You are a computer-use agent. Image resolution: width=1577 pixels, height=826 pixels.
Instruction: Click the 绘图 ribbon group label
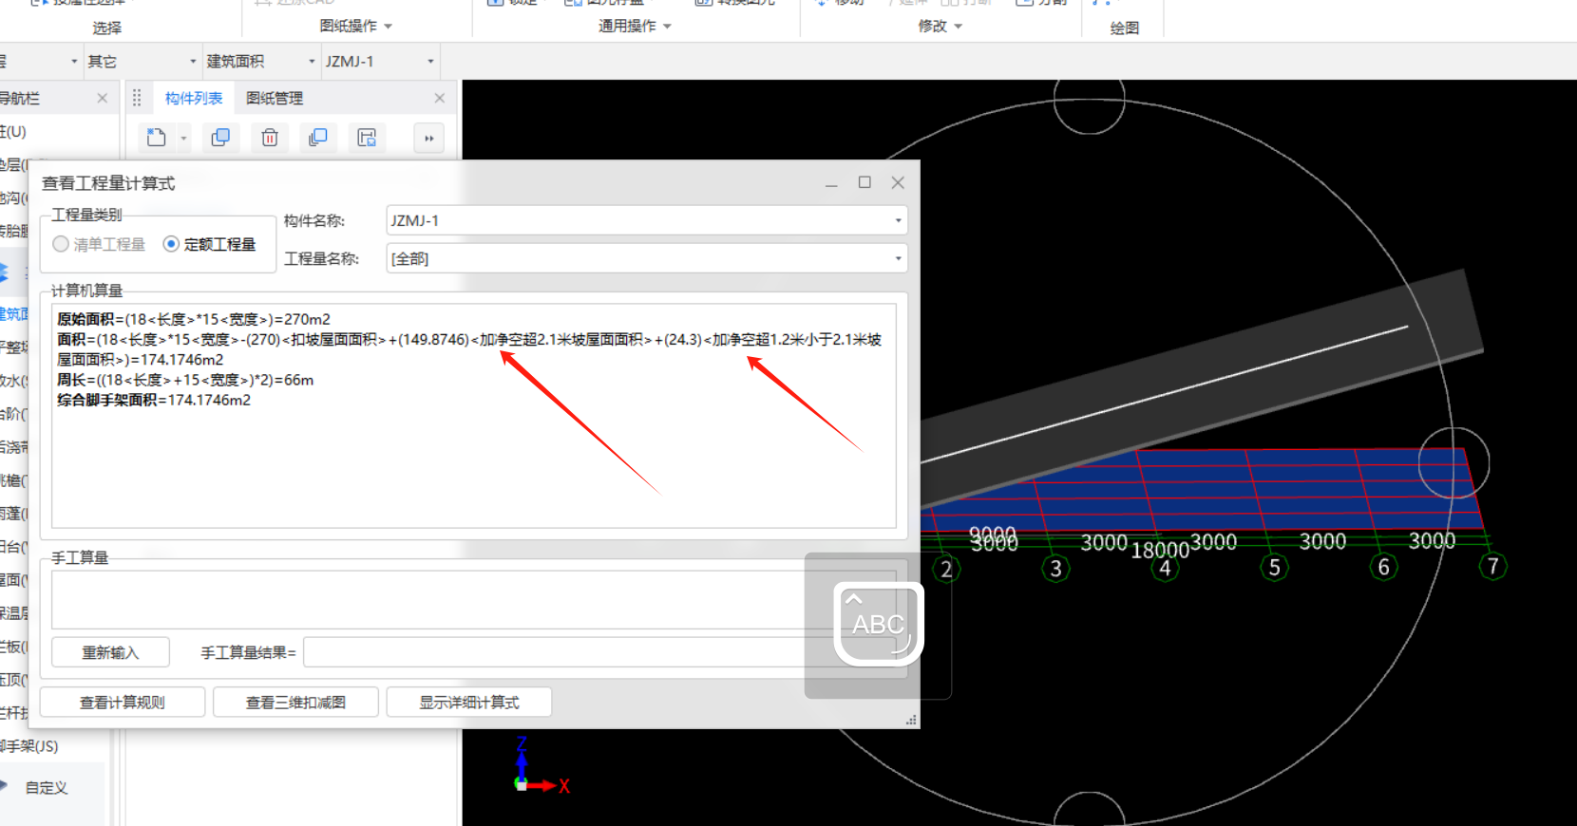[x=1125, y=28]
